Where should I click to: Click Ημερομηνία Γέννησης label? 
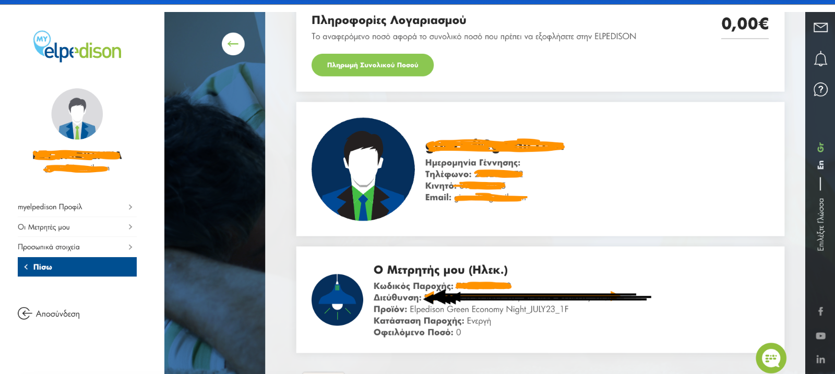click(473, 163)
